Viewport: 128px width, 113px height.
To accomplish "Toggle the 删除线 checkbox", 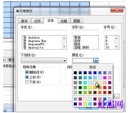I will coord(27,72).
